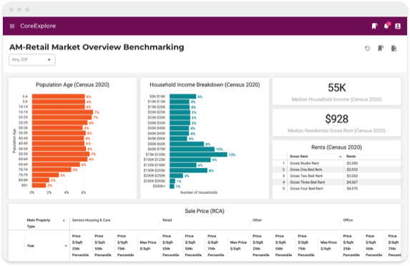This screenshot has width=410, height=266.
Task: Click the Retail column group header
Action: click(167, 220)
